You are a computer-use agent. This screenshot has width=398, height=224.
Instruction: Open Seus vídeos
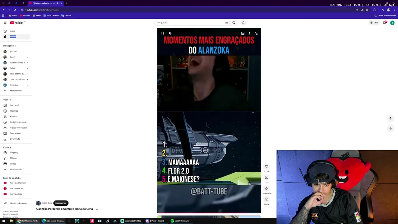click(x=15, y=133)
